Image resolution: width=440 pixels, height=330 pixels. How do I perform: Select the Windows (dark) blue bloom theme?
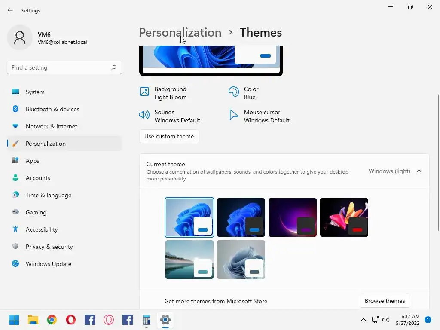click(x=241, y=217)
